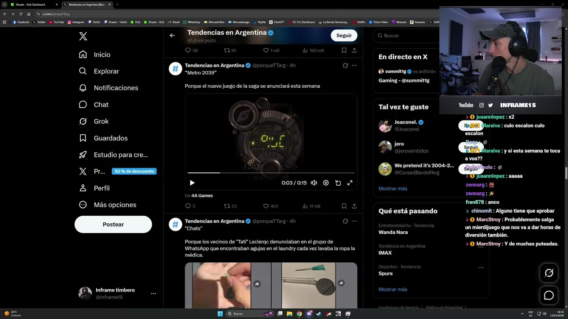Open more options for the Spurs trend

click(x=481, y=268)
